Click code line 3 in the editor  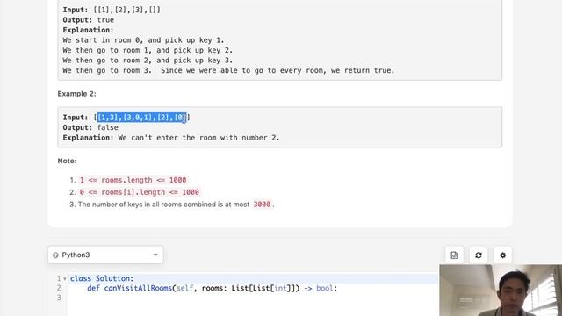click(x=253, y=298)
